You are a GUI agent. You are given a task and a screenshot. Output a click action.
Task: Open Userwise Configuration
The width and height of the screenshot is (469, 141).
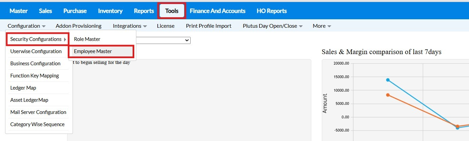click(36, 51)
